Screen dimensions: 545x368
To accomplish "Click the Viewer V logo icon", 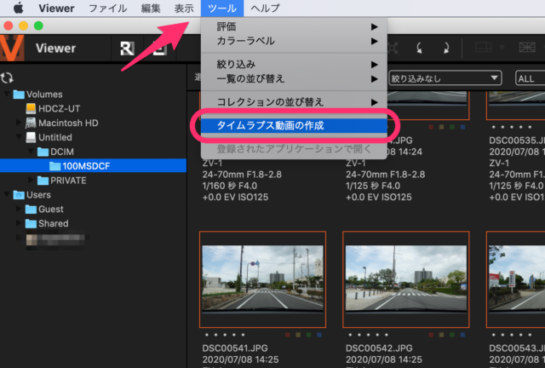I will (x=11, y=48).
